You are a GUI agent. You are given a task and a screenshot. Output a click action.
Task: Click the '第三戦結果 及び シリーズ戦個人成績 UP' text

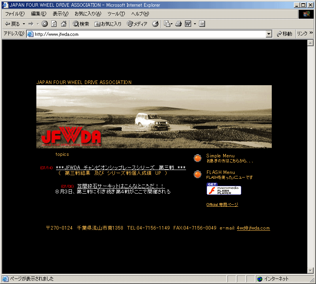click(113, 173)
